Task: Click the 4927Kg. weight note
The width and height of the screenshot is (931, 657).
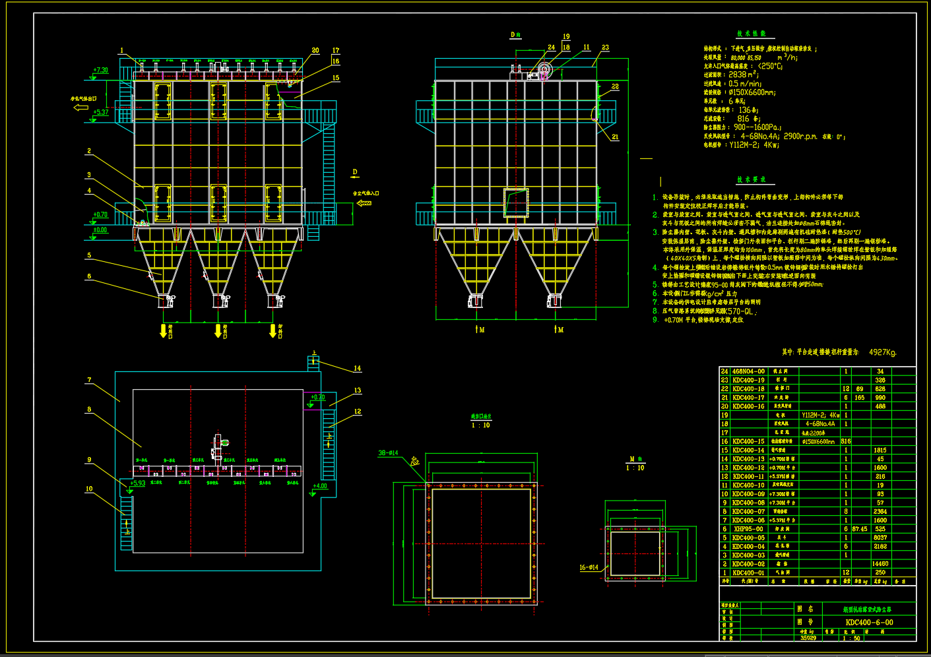Action: pyautogui.click(x=883, y=352)
